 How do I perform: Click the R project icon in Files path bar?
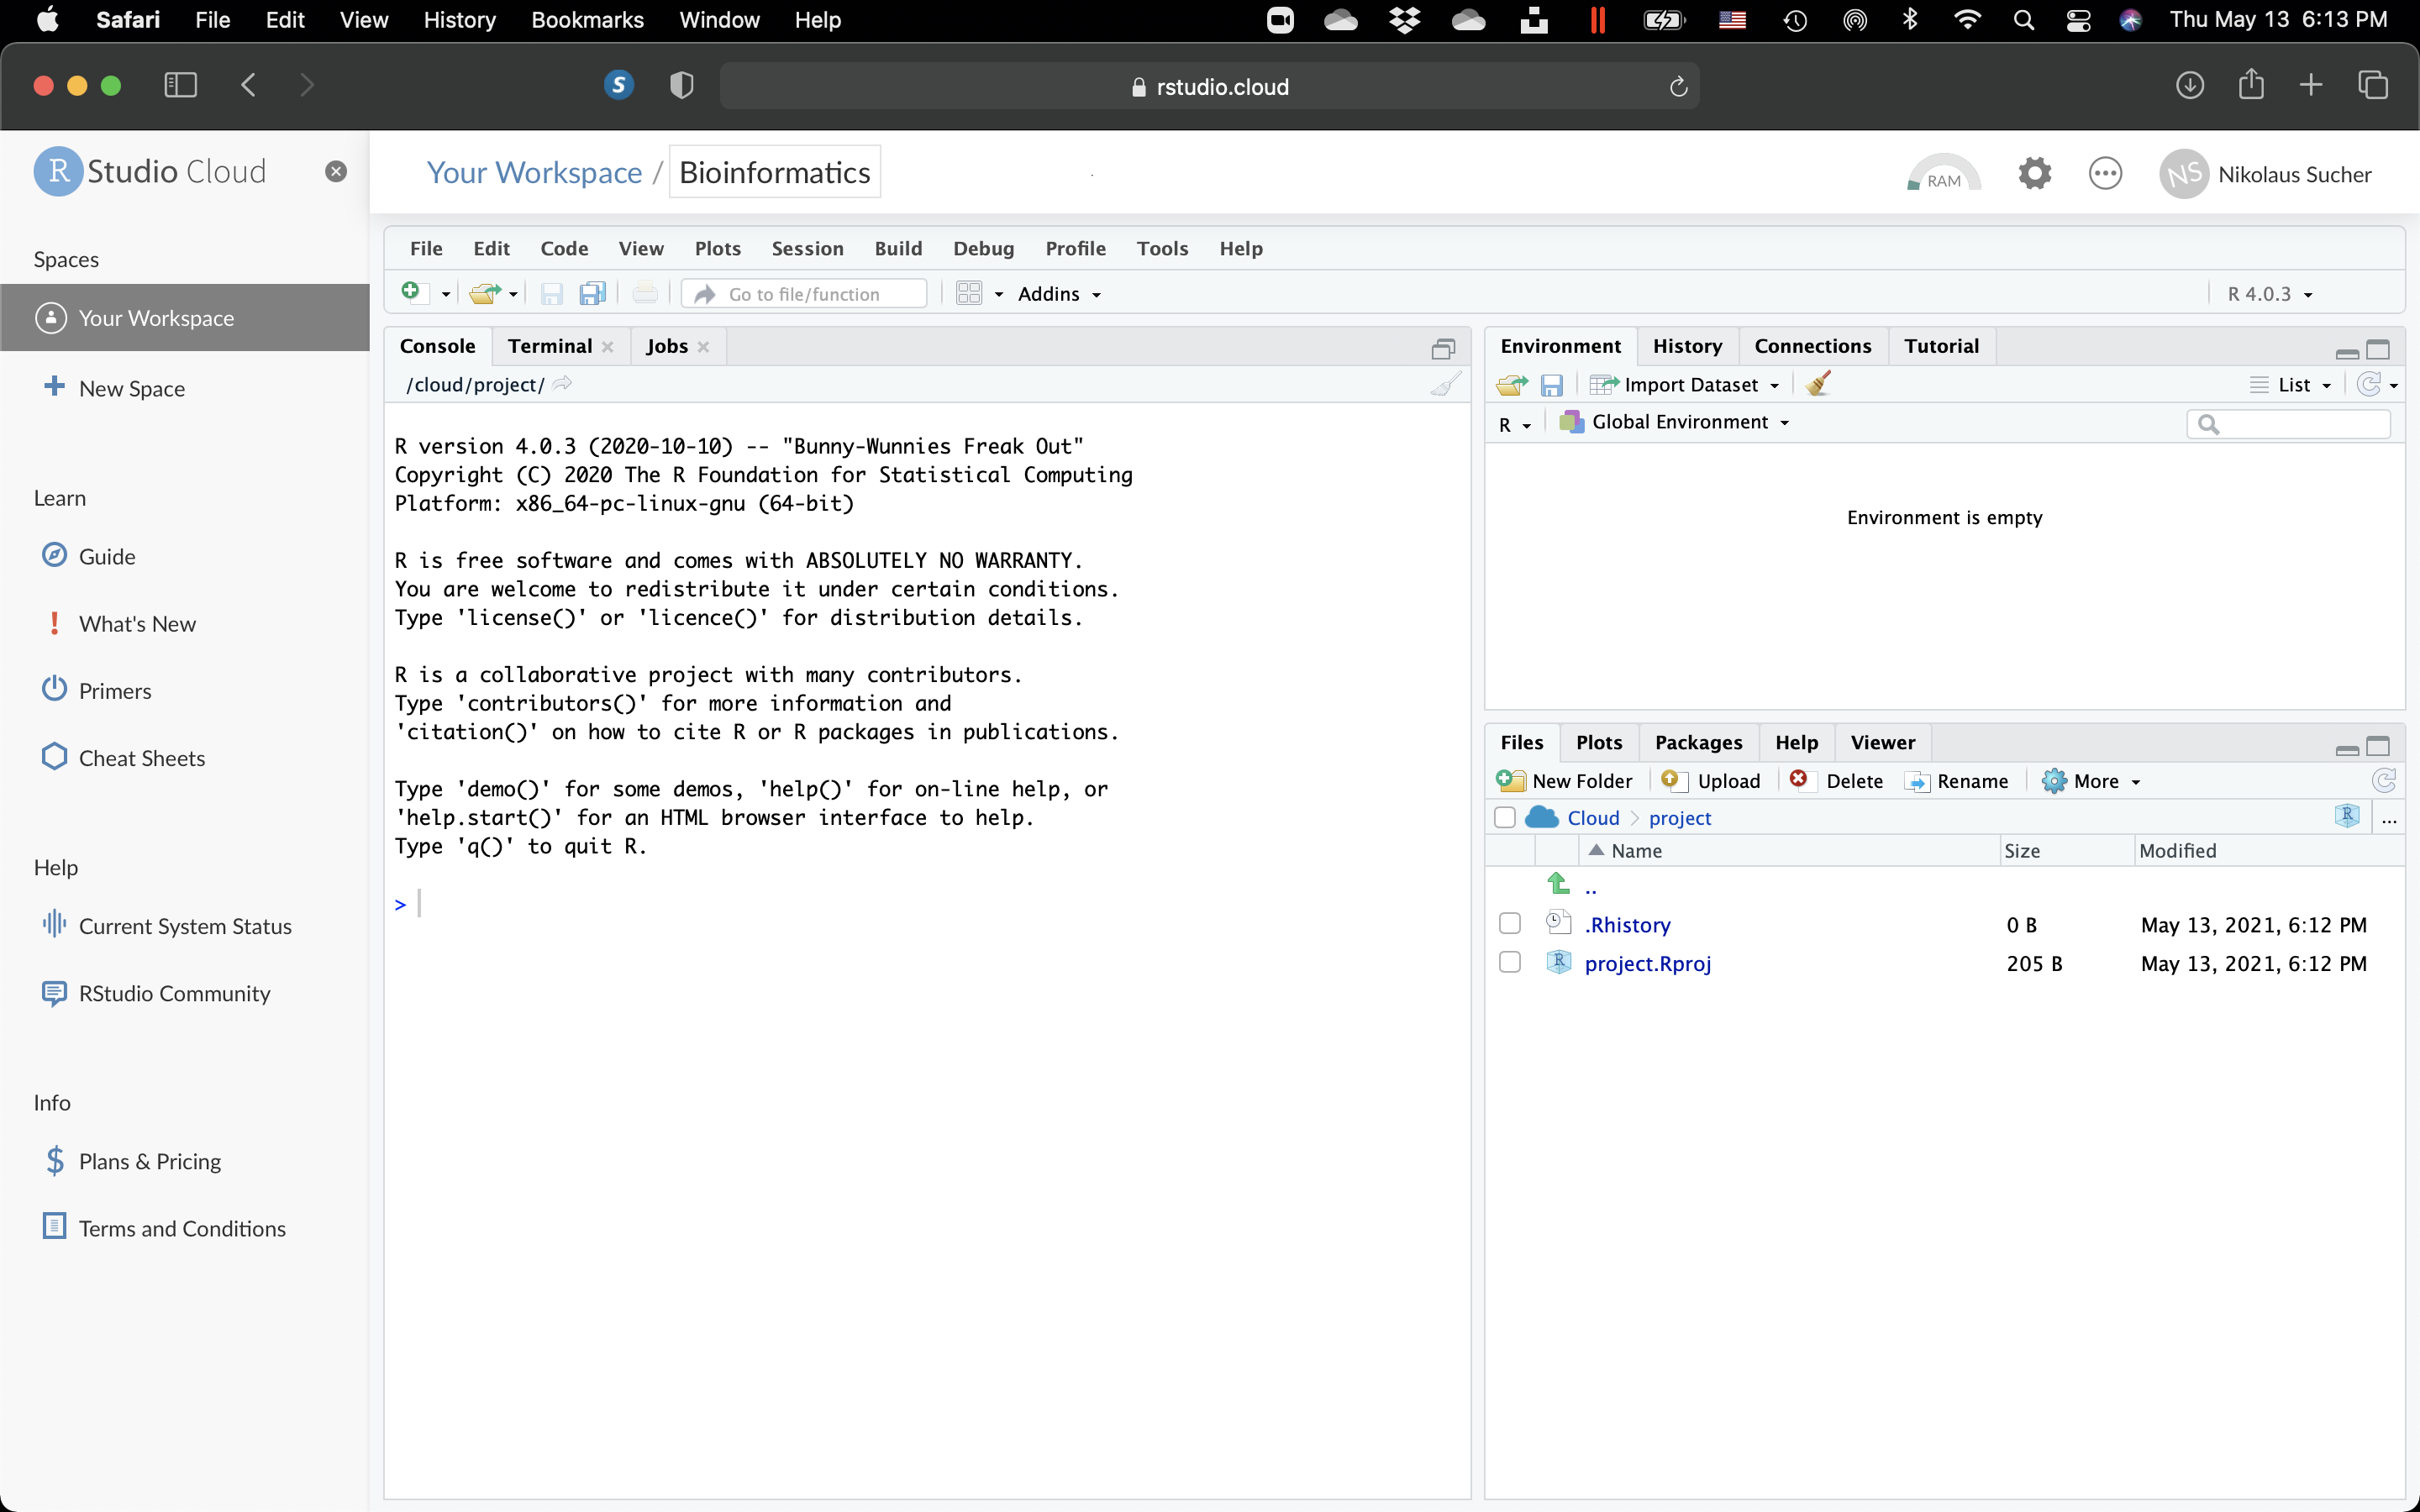(x=2347, y=816)
